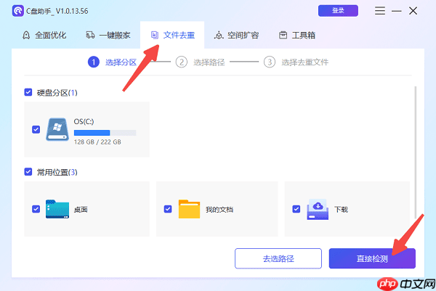
Task: Toggle the 硬盘分区(1) group checkbox
Action: 28,92
